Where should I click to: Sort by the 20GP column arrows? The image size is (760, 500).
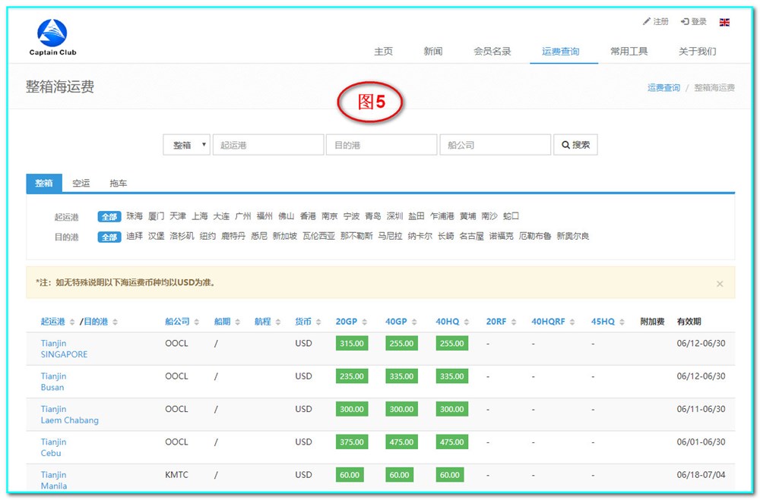point(370,322)
